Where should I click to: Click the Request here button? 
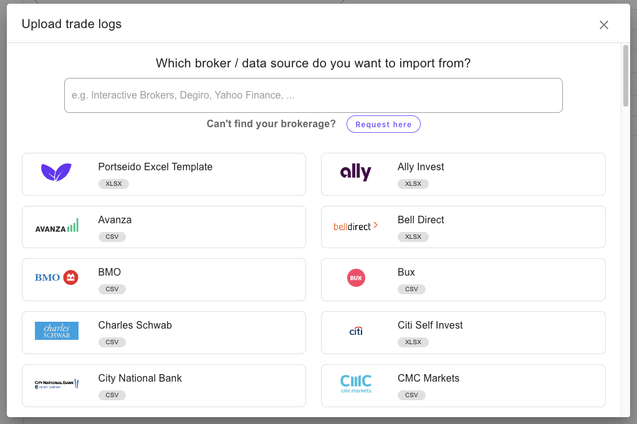383,124
